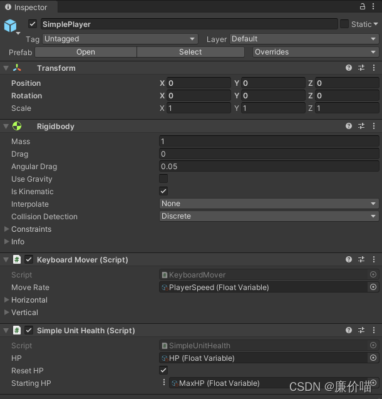Viewport: 382px width, 399px height.
Task: Click the Keyboard Mover script icon
Action: tap(17, 259)
